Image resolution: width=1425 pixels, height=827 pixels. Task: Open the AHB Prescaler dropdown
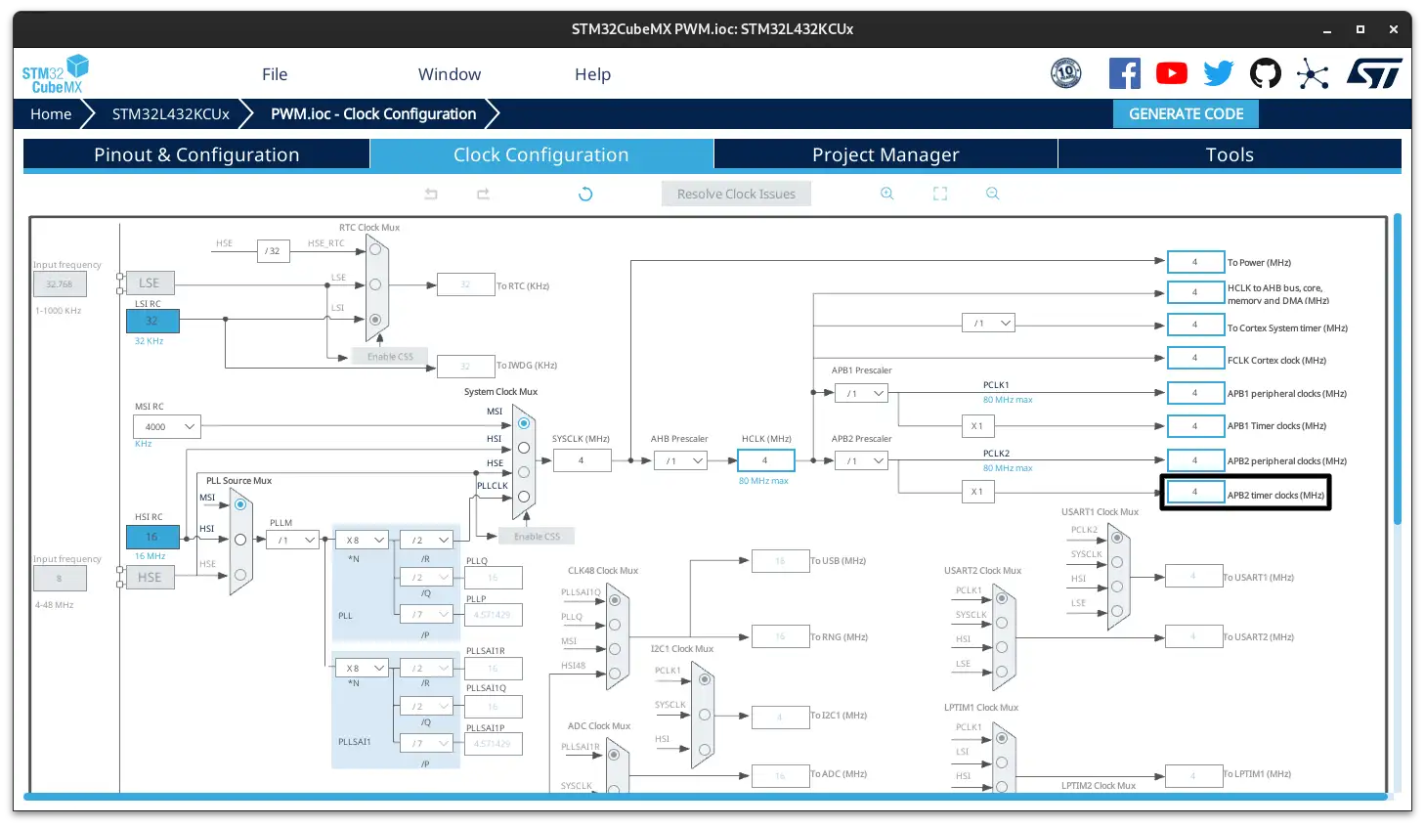click(680, 460)
